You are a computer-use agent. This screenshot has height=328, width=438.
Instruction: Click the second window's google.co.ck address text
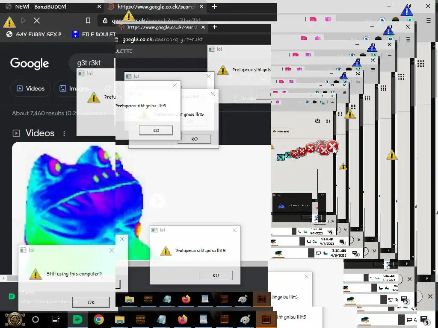(162, 39)
